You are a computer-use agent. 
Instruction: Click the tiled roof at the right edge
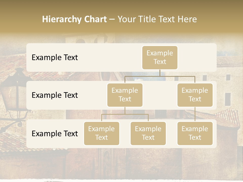coord(229,117)
